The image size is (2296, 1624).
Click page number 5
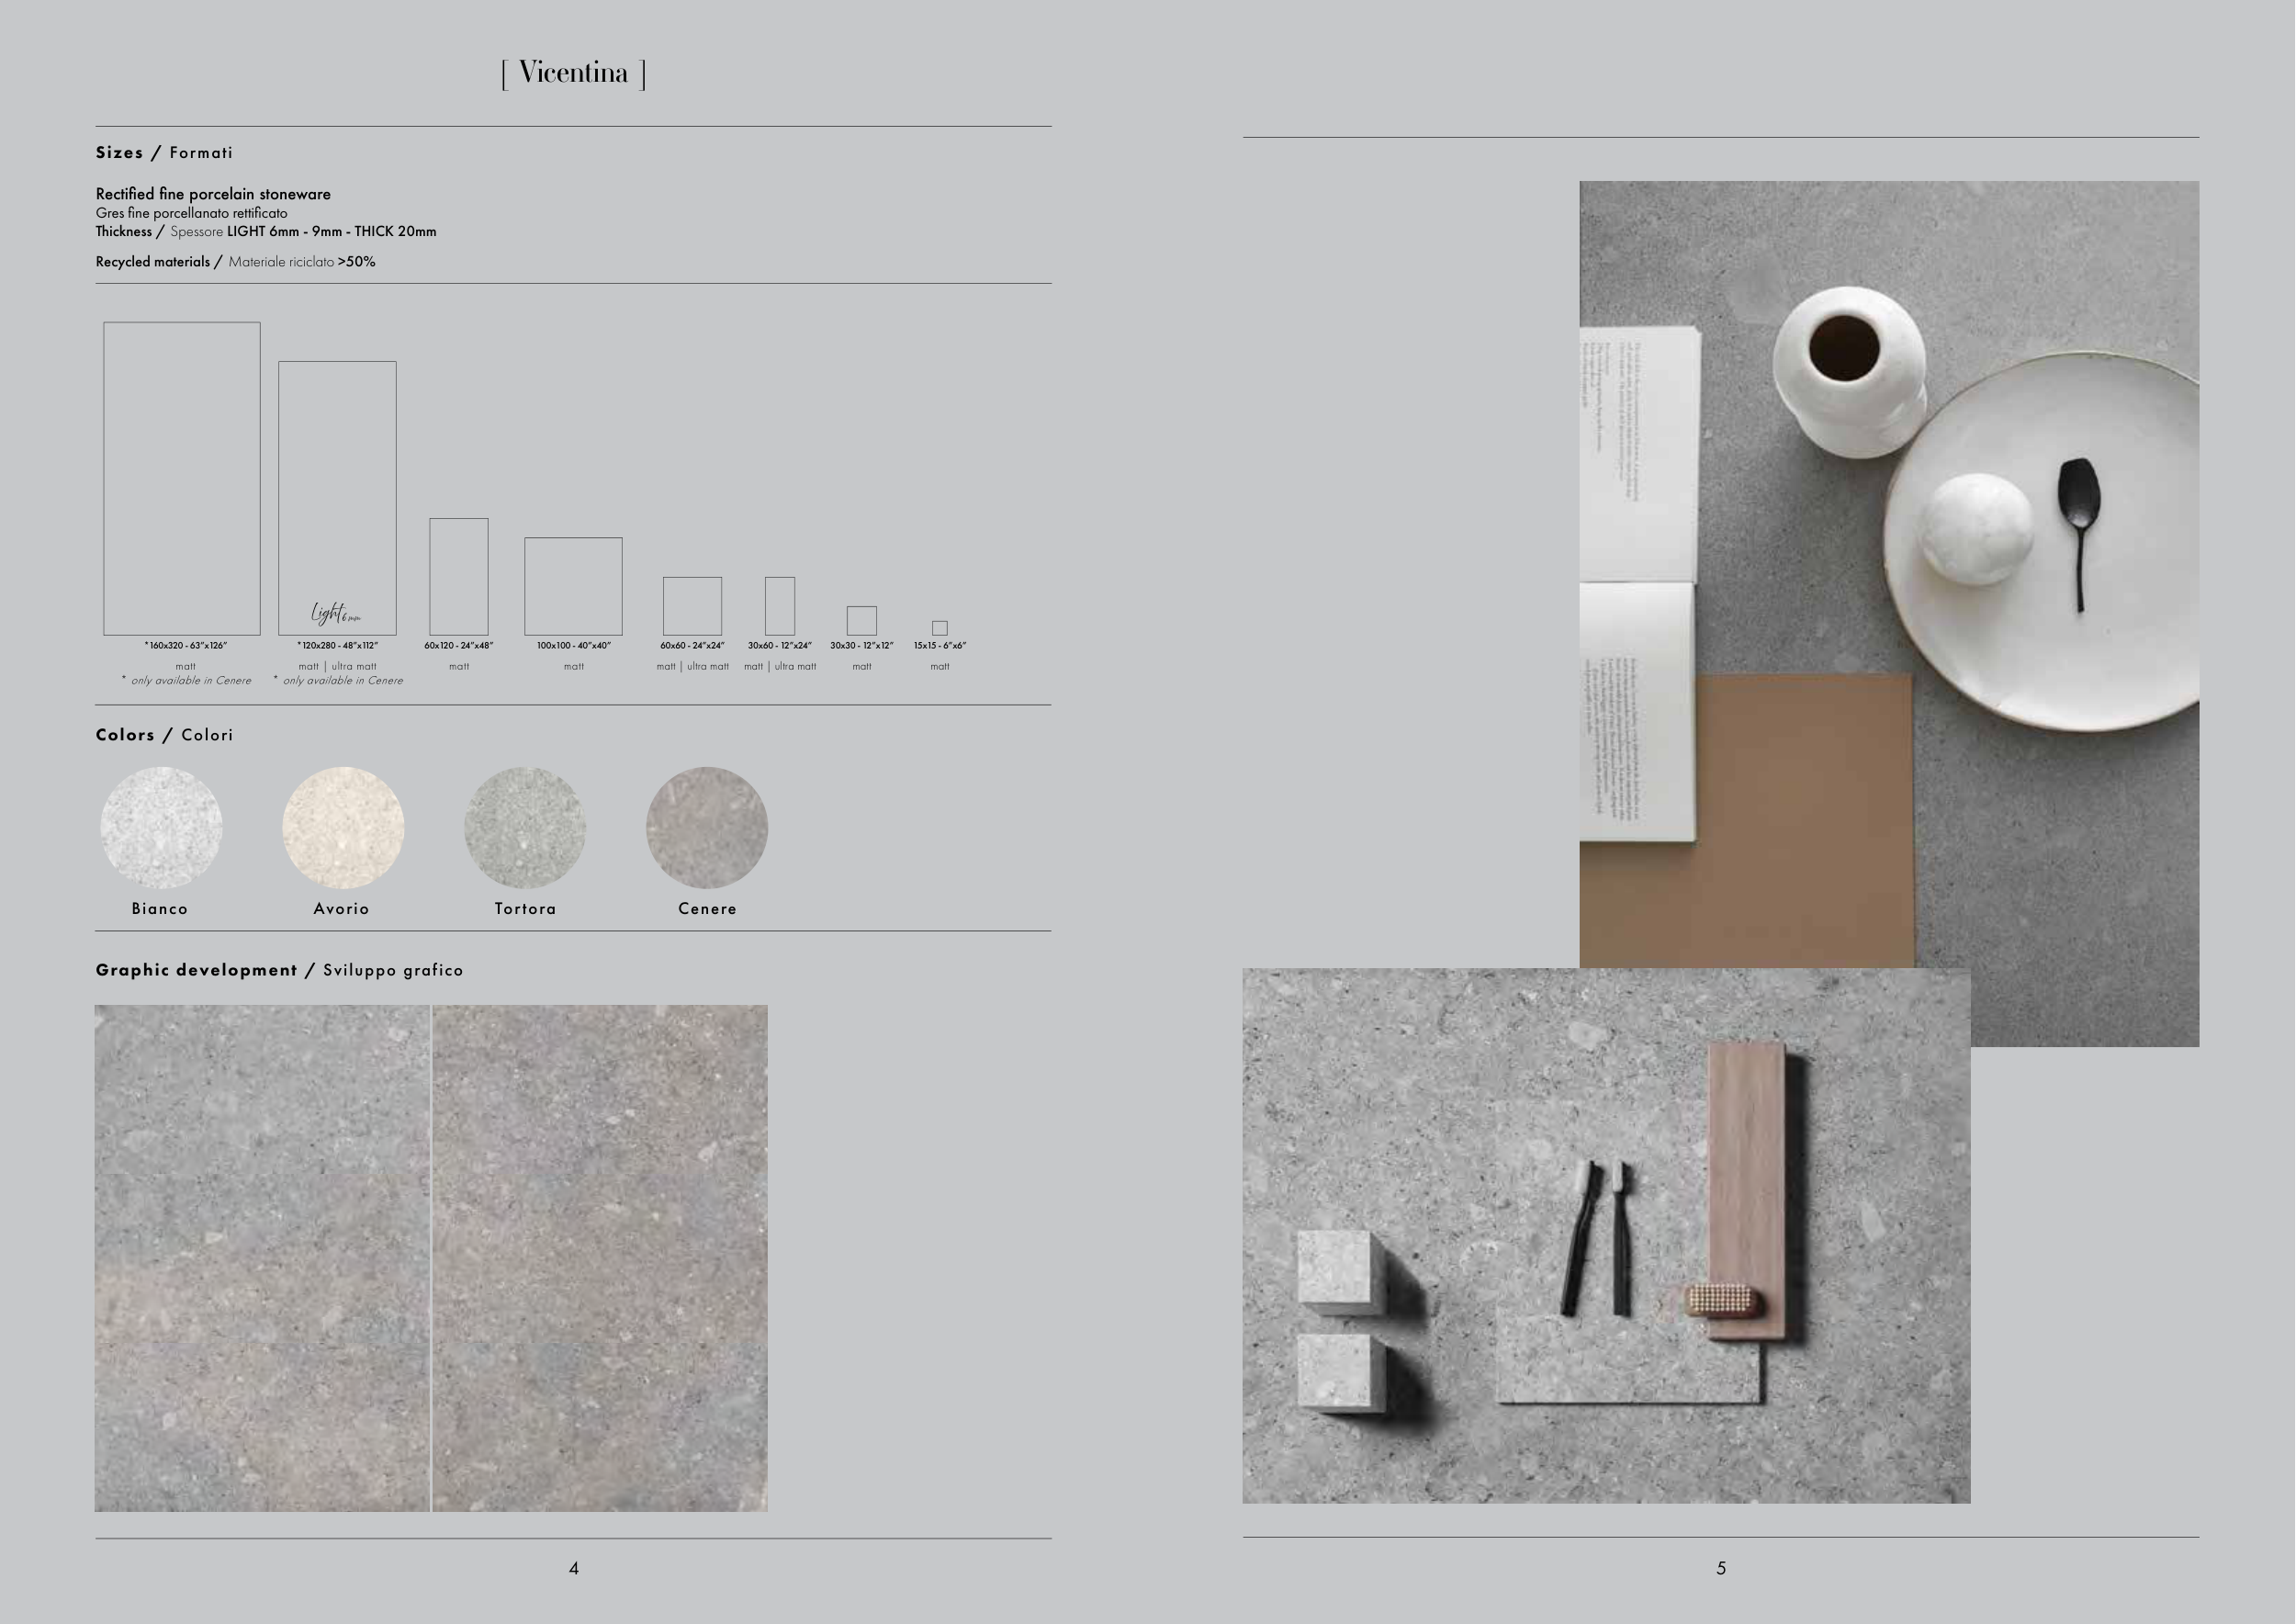[x=1721, y=1568]
